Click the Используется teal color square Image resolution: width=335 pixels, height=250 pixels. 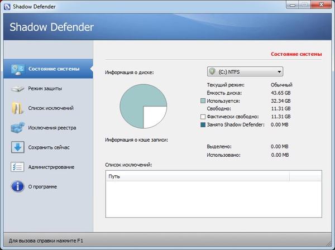pyautogui.click(x=203, y=100)
